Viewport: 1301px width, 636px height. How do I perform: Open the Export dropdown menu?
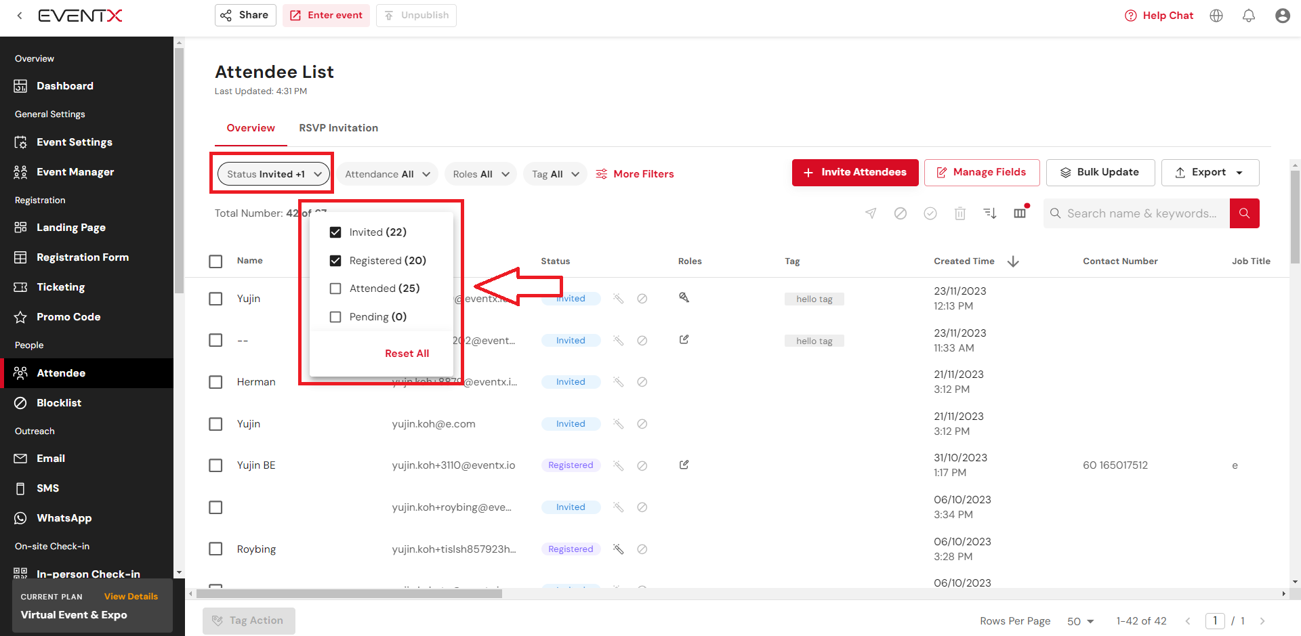point(1210,173)
